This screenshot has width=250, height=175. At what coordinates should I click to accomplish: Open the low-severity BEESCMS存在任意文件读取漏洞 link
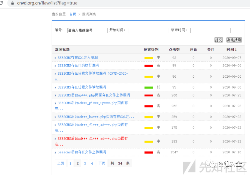pos(82,87)
